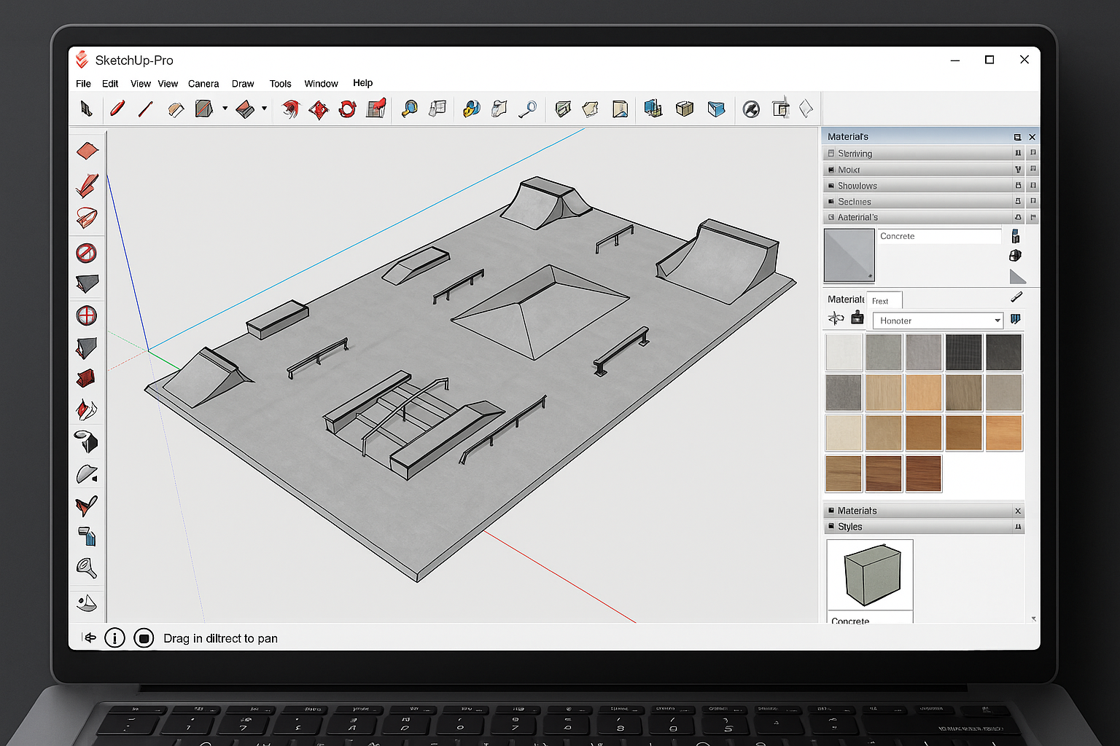Click the red four-arrow Move tool

point(319,109)
